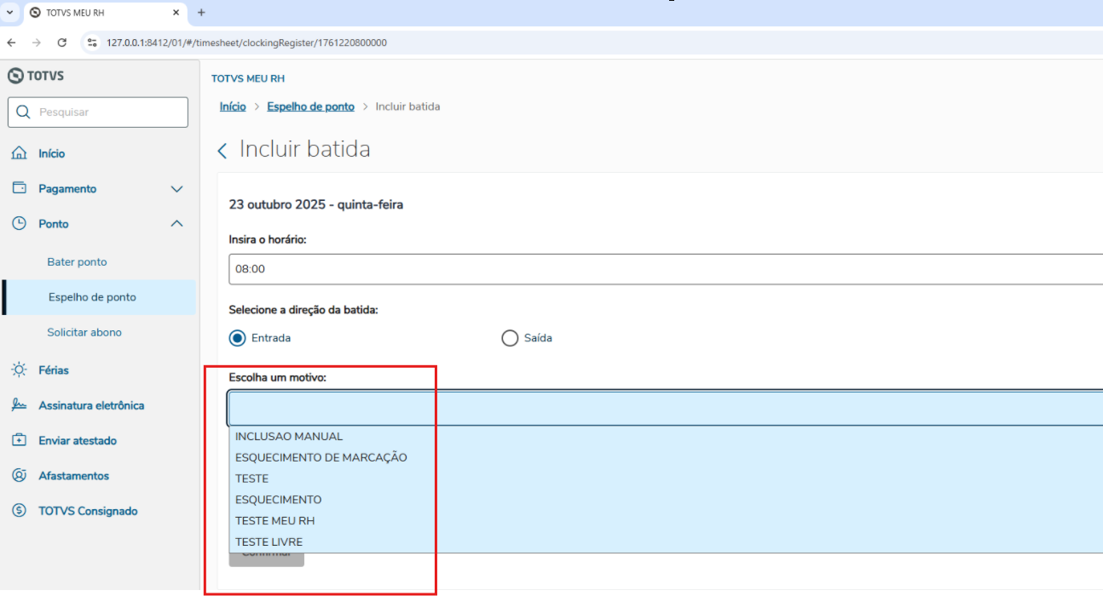Click the Pesquisar search field
This screenshot has width=1103, height=596.
[x=97, y=112]
